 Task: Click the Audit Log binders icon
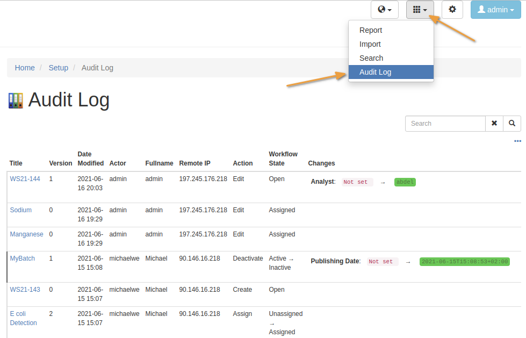pos(16,100)
